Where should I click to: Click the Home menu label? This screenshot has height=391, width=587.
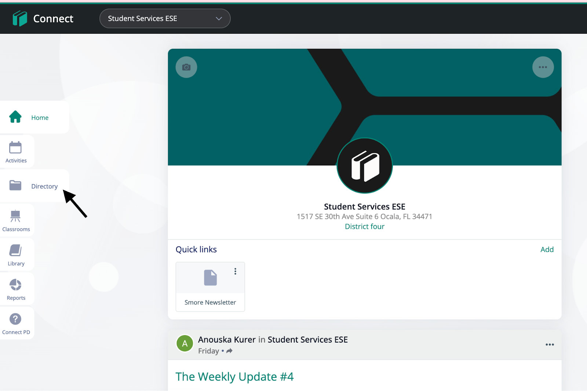pyautogui.click(x=40, y=118)
